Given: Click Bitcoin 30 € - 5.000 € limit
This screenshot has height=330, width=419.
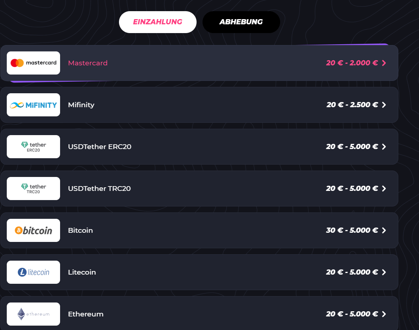Looking at the screenshot, I should (x=352, y=230).
